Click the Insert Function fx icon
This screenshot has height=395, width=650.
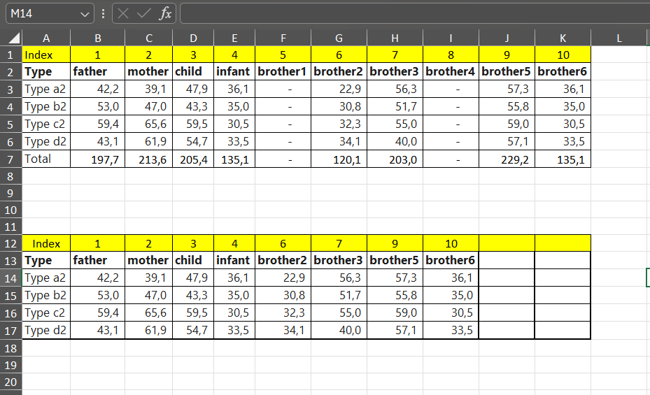(165, 14)
